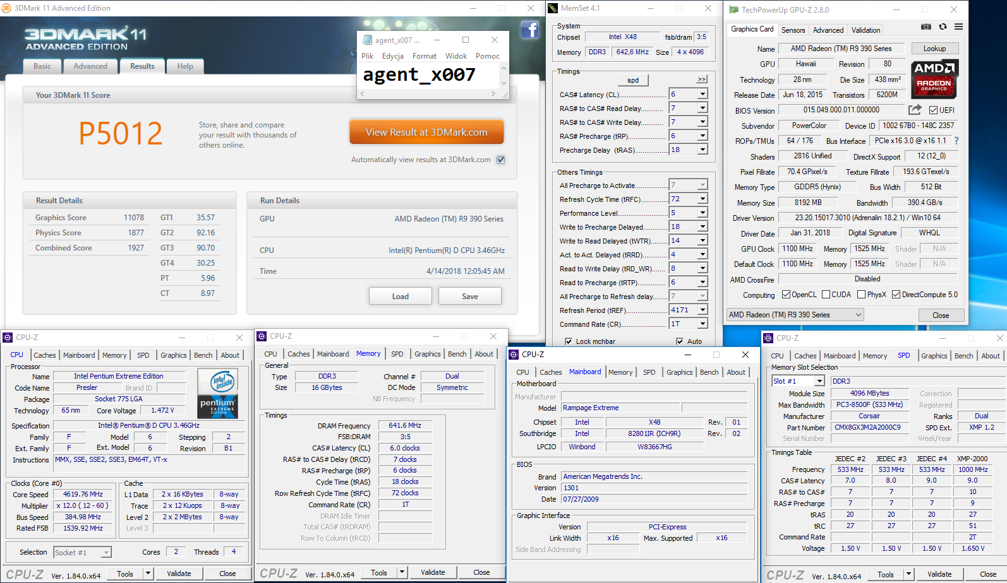The image size is (1007, 583).
Task: Open the Sensors tab in GPU-Z
Action: 793,30
